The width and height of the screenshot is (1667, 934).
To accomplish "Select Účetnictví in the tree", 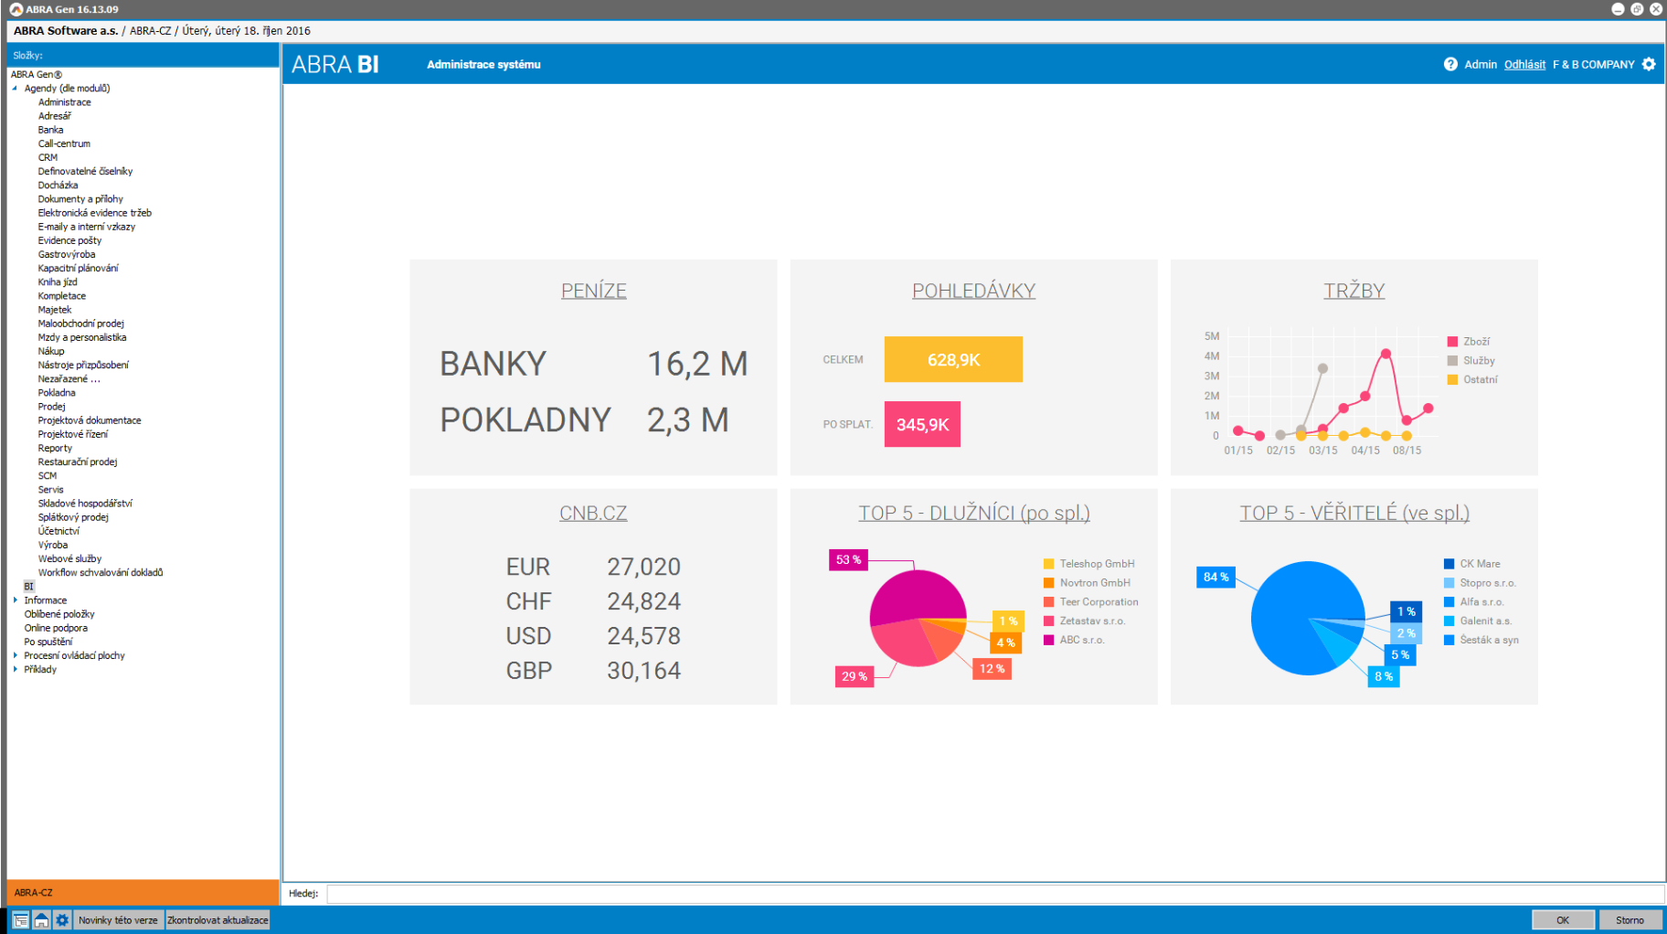I will coord(58,531).
